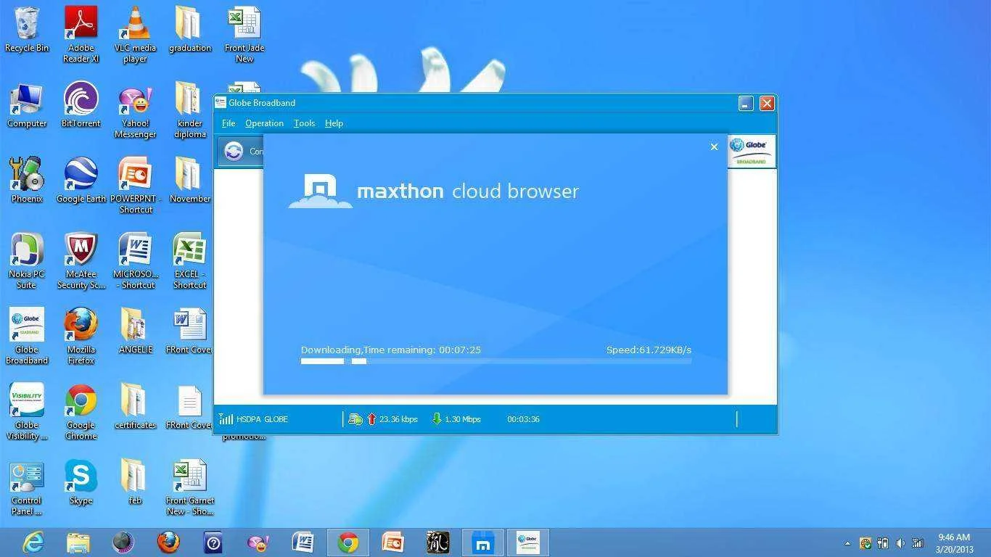Select the EXCEL Shortcut desktop icon
Image resolution: width=991 pixels, height=557 pixels.
(189, 262)
